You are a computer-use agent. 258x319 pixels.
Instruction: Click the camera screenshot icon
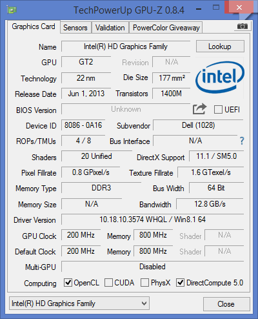(243, 26)
